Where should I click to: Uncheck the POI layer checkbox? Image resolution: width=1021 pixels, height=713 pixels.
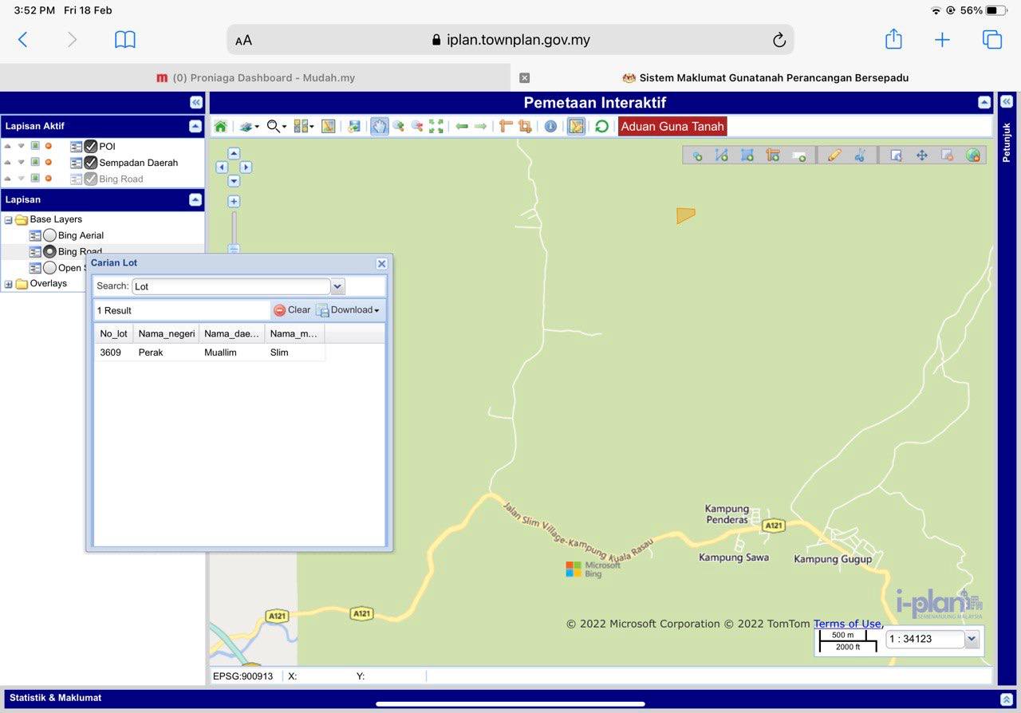(x=91, y=146)
